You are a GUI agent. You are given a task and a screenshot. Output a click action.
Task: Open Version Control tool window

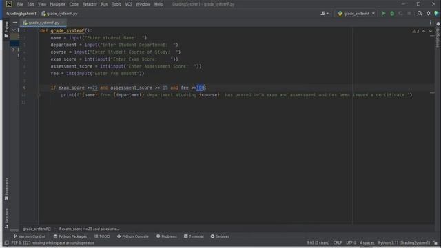30,236
